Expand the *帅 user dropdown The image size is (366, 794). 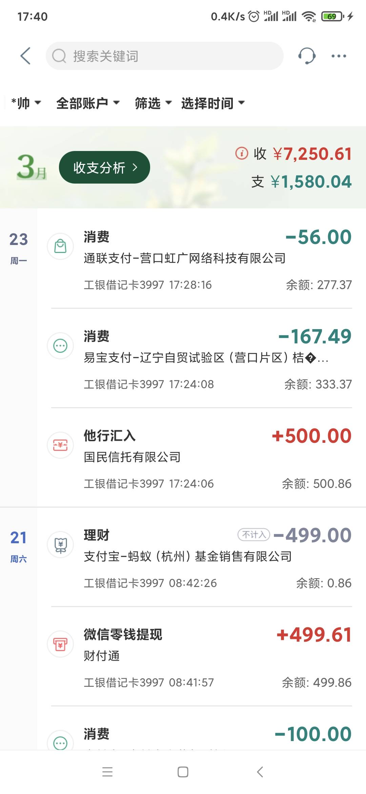26,103
